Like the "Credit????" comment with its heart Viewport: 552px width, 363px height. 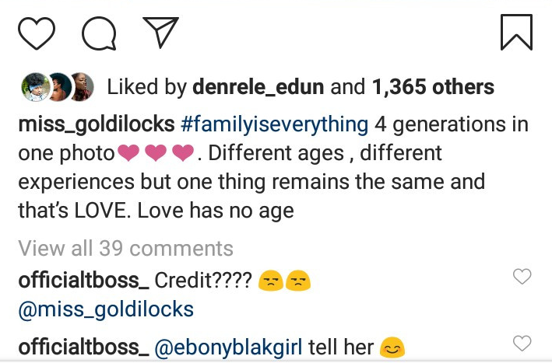pos(522,276)
